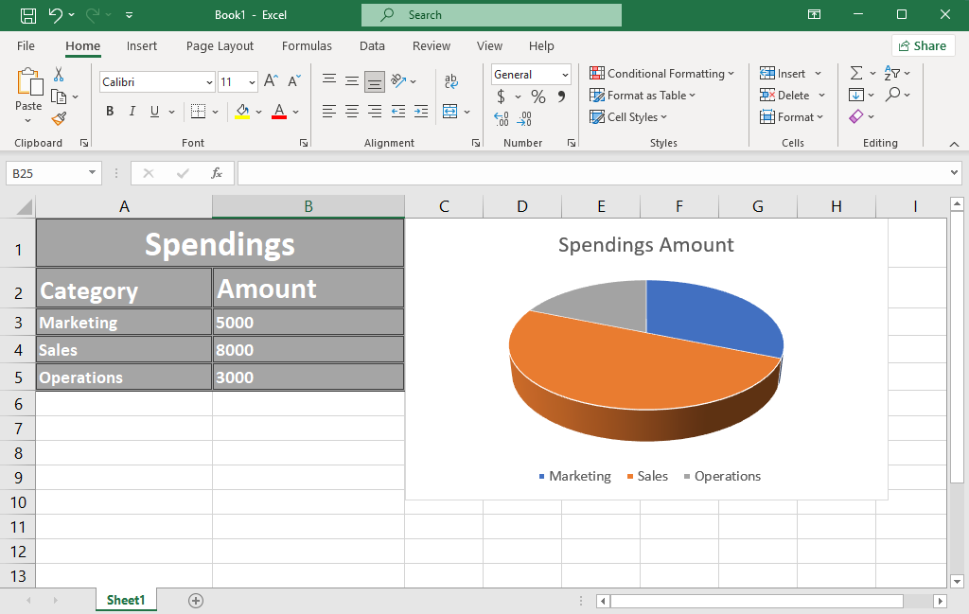Collapse the ribbon with chevron
The height and width of the screenshot is (614, 969).
pos(954,144)
